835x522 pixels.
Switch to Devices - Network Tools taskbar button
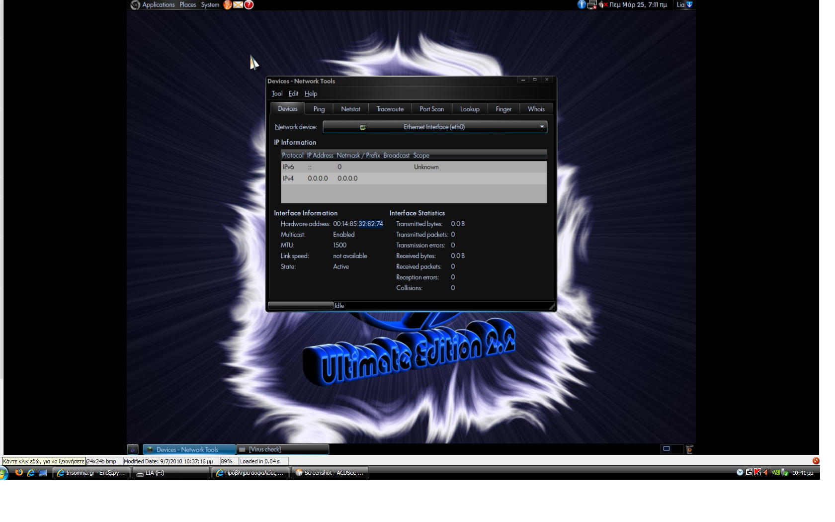(x=189, y=449)
